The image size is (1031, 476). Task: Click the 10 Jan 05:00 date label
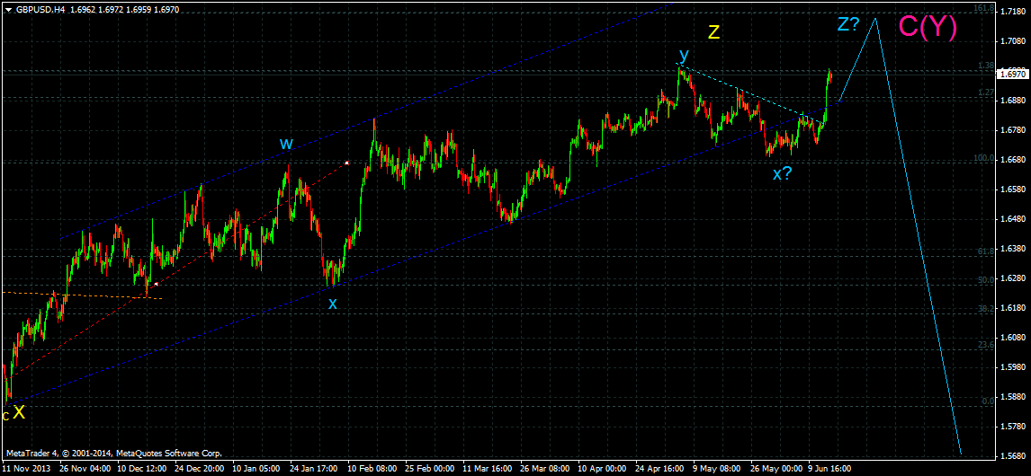(257, 470)
